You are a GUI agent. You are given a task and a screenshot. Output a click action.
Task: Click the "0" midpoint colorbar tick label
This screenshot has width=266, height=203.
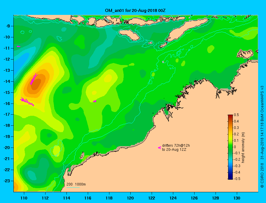[235, 147]
